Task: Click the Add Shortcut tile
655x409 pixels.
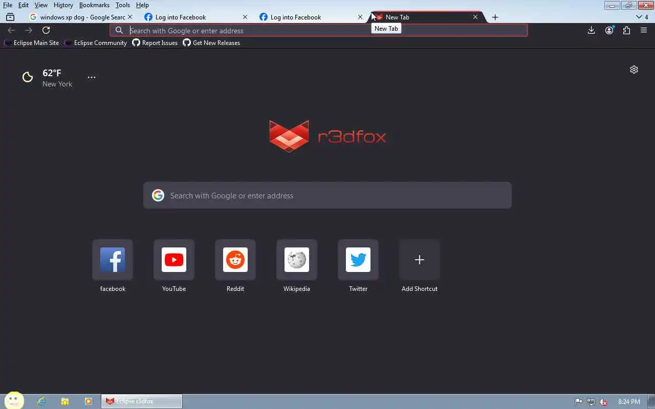Action: click(x=420, y=260)
